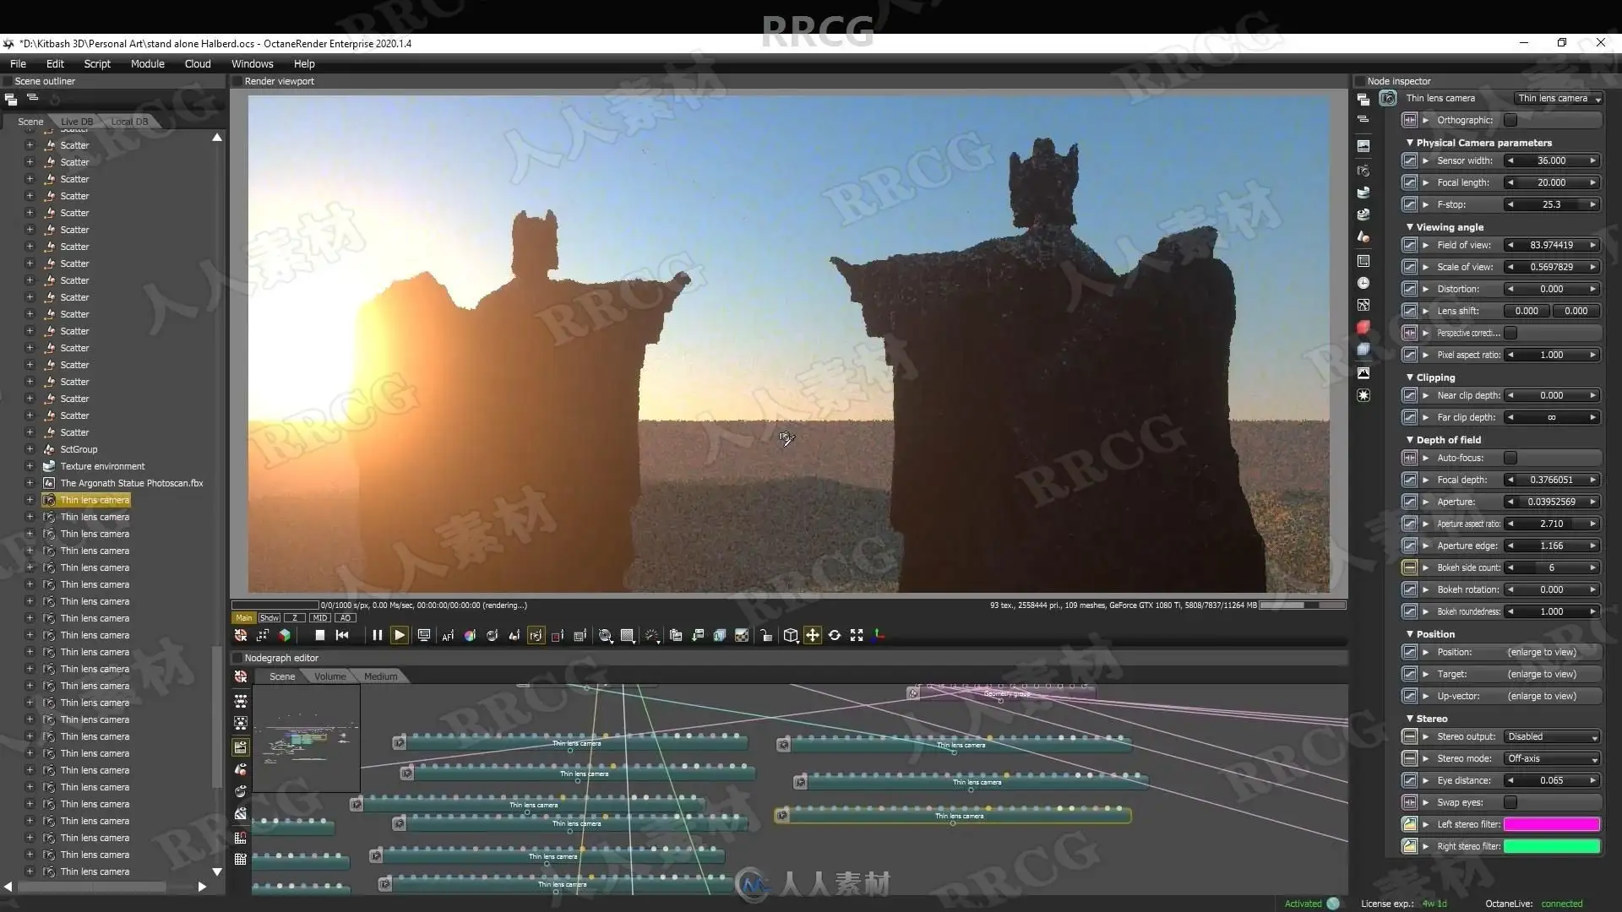Click the restart render icon
This screenshot has width=1622, height=912.
pyautogui.click(x=342, y=635)
